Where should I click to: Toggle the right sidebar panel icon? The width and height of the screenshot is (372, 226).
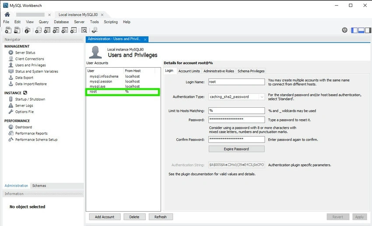pos(368,30)
